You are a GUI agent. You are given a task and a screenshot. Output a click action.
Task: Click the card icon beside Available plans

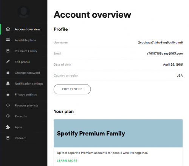click(x=8, y=40)
